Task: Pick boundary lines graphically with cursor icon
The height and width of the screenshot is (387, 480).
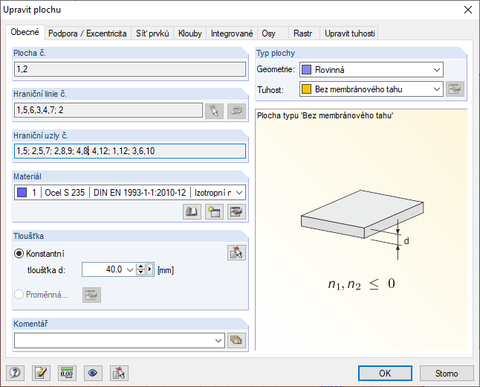Action: [214, 111]
